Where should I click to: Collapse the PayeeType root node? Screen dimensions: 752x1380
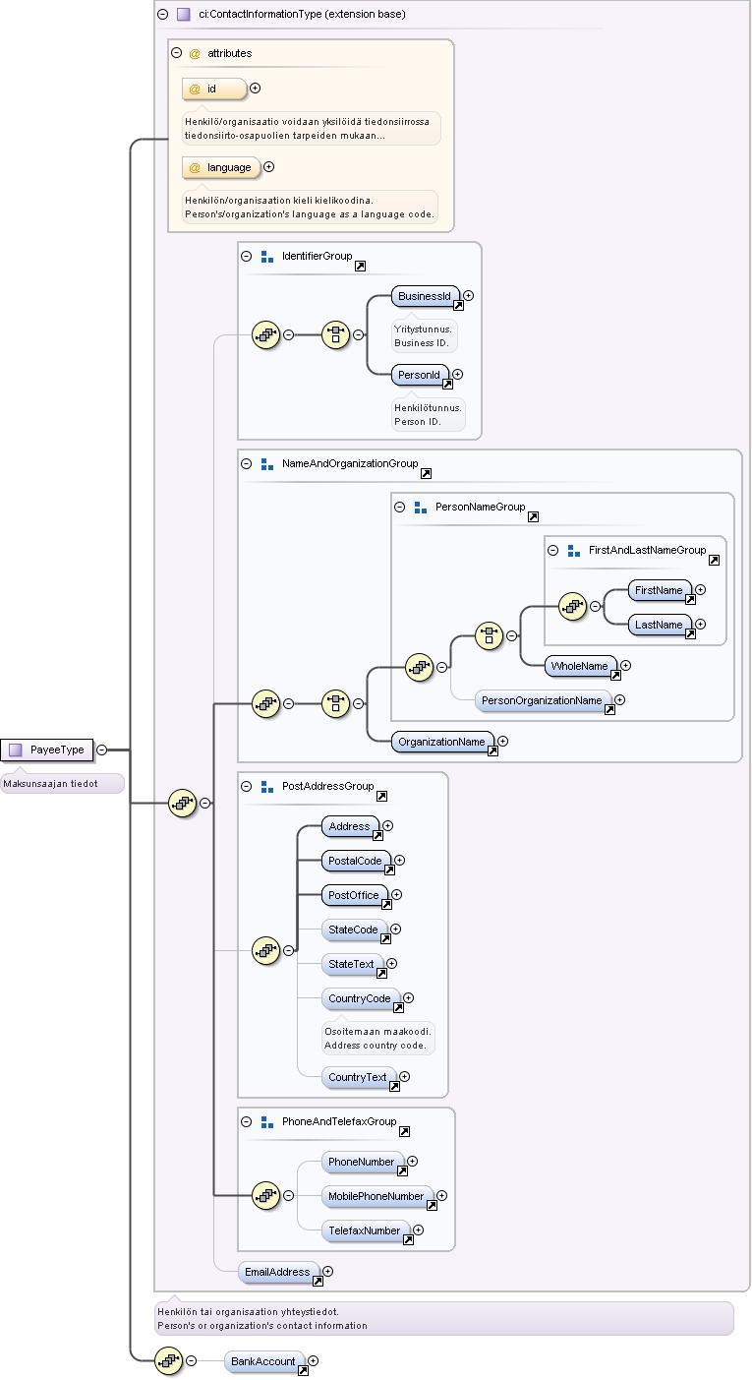click(x=101, y=750)
